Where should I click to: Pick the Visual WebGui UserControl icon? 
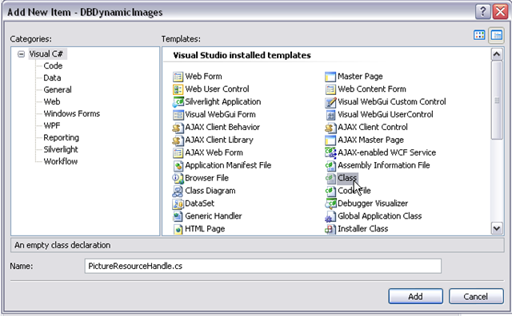(330, 115)
